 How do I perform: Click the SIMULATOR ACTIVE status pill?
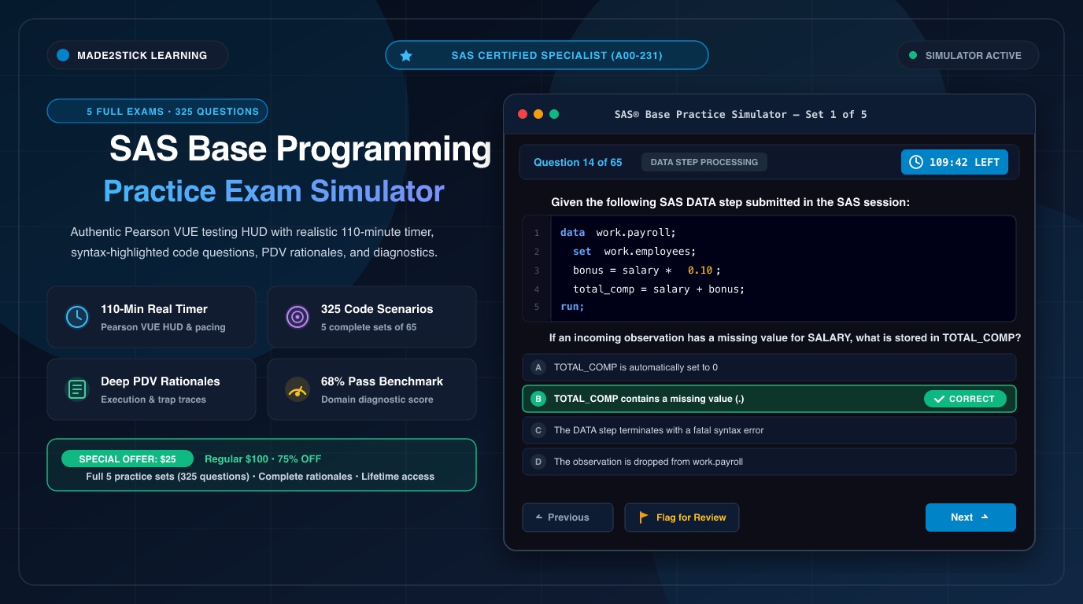pos(968,56)
